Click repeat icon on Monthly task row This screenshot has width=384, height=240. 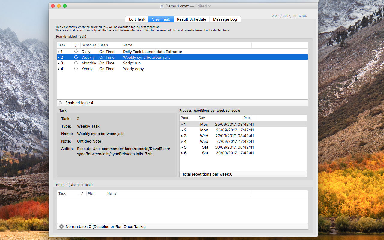[x=76, y=63]
